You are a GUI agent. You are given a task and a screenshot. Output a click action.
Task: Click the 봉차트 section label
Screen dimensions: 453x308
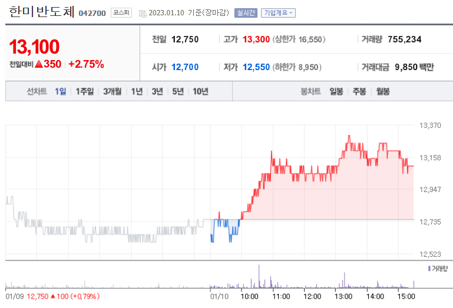(310, 92)
